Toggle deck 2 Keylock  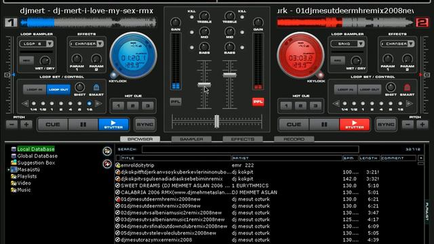coord(320,75)
